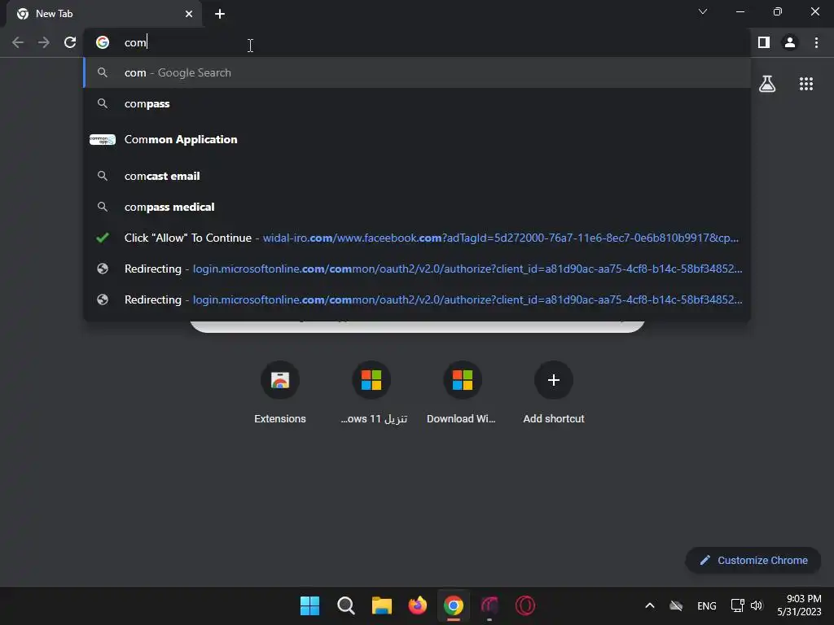This screenshot has height=625, width=834.
Task: Click Add shortcut plus tile
Action: pos(554,393)
